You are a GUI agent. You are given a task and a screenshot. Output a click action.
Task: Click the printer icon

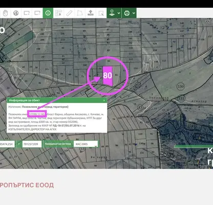coord(127,13)
